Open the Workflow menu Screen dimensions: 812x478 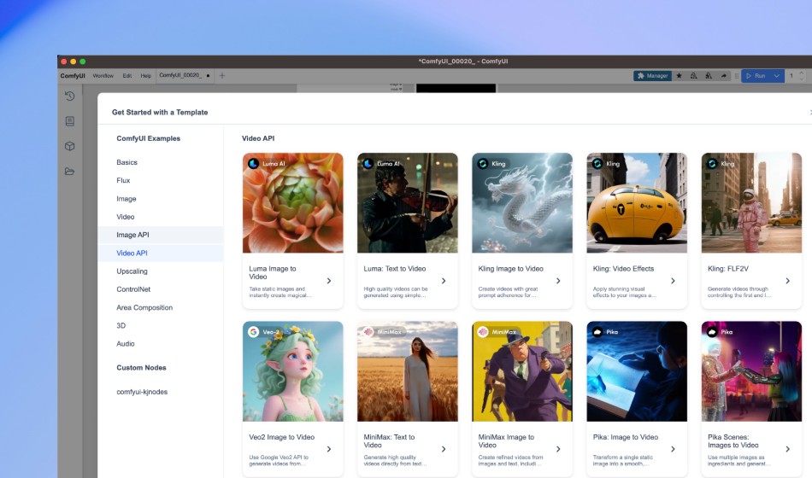click(x=103, y=75)
